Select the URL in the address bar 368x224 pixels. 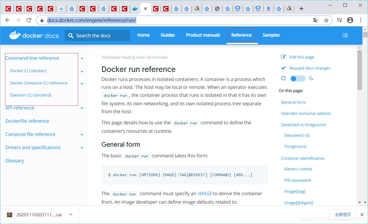pos(92,20)
